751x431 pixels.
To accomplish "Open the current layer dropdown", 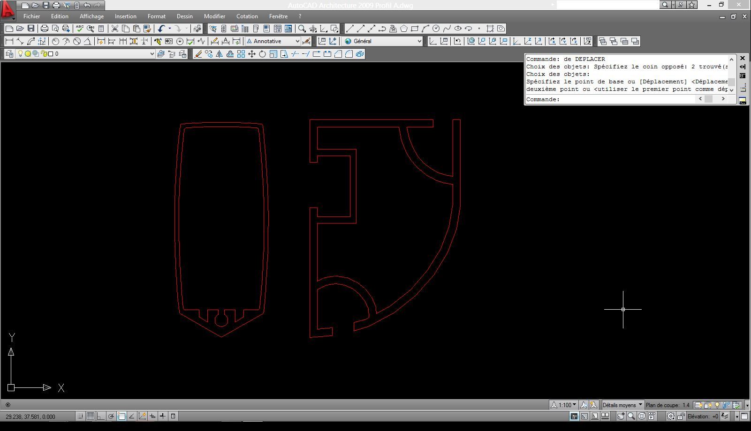I will tap(152, 54).
